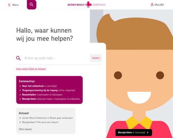
Task: Click chevron before Bezoektijden
Action: 20,95
